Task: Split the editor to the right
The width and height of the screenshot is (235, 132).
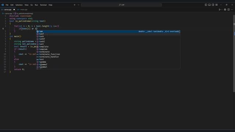Action: (x=228, y=10)
